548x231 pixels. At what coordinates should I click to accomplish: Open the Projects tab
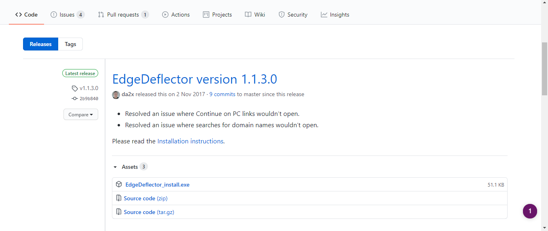[x=217, y=15]
